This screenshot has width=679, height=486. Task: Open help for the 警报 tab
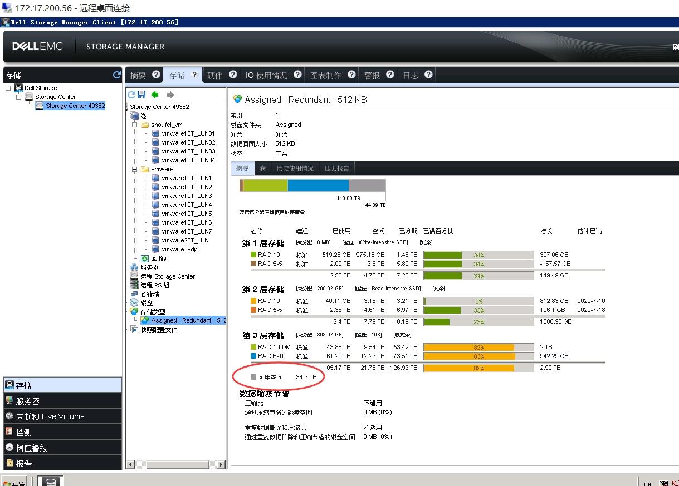[x=390, y=75]
